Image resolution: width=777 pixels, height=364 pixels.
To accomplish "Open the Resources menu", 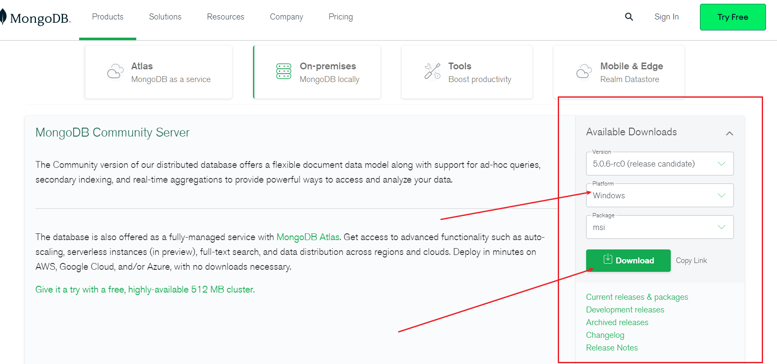I will pos(226,17).
